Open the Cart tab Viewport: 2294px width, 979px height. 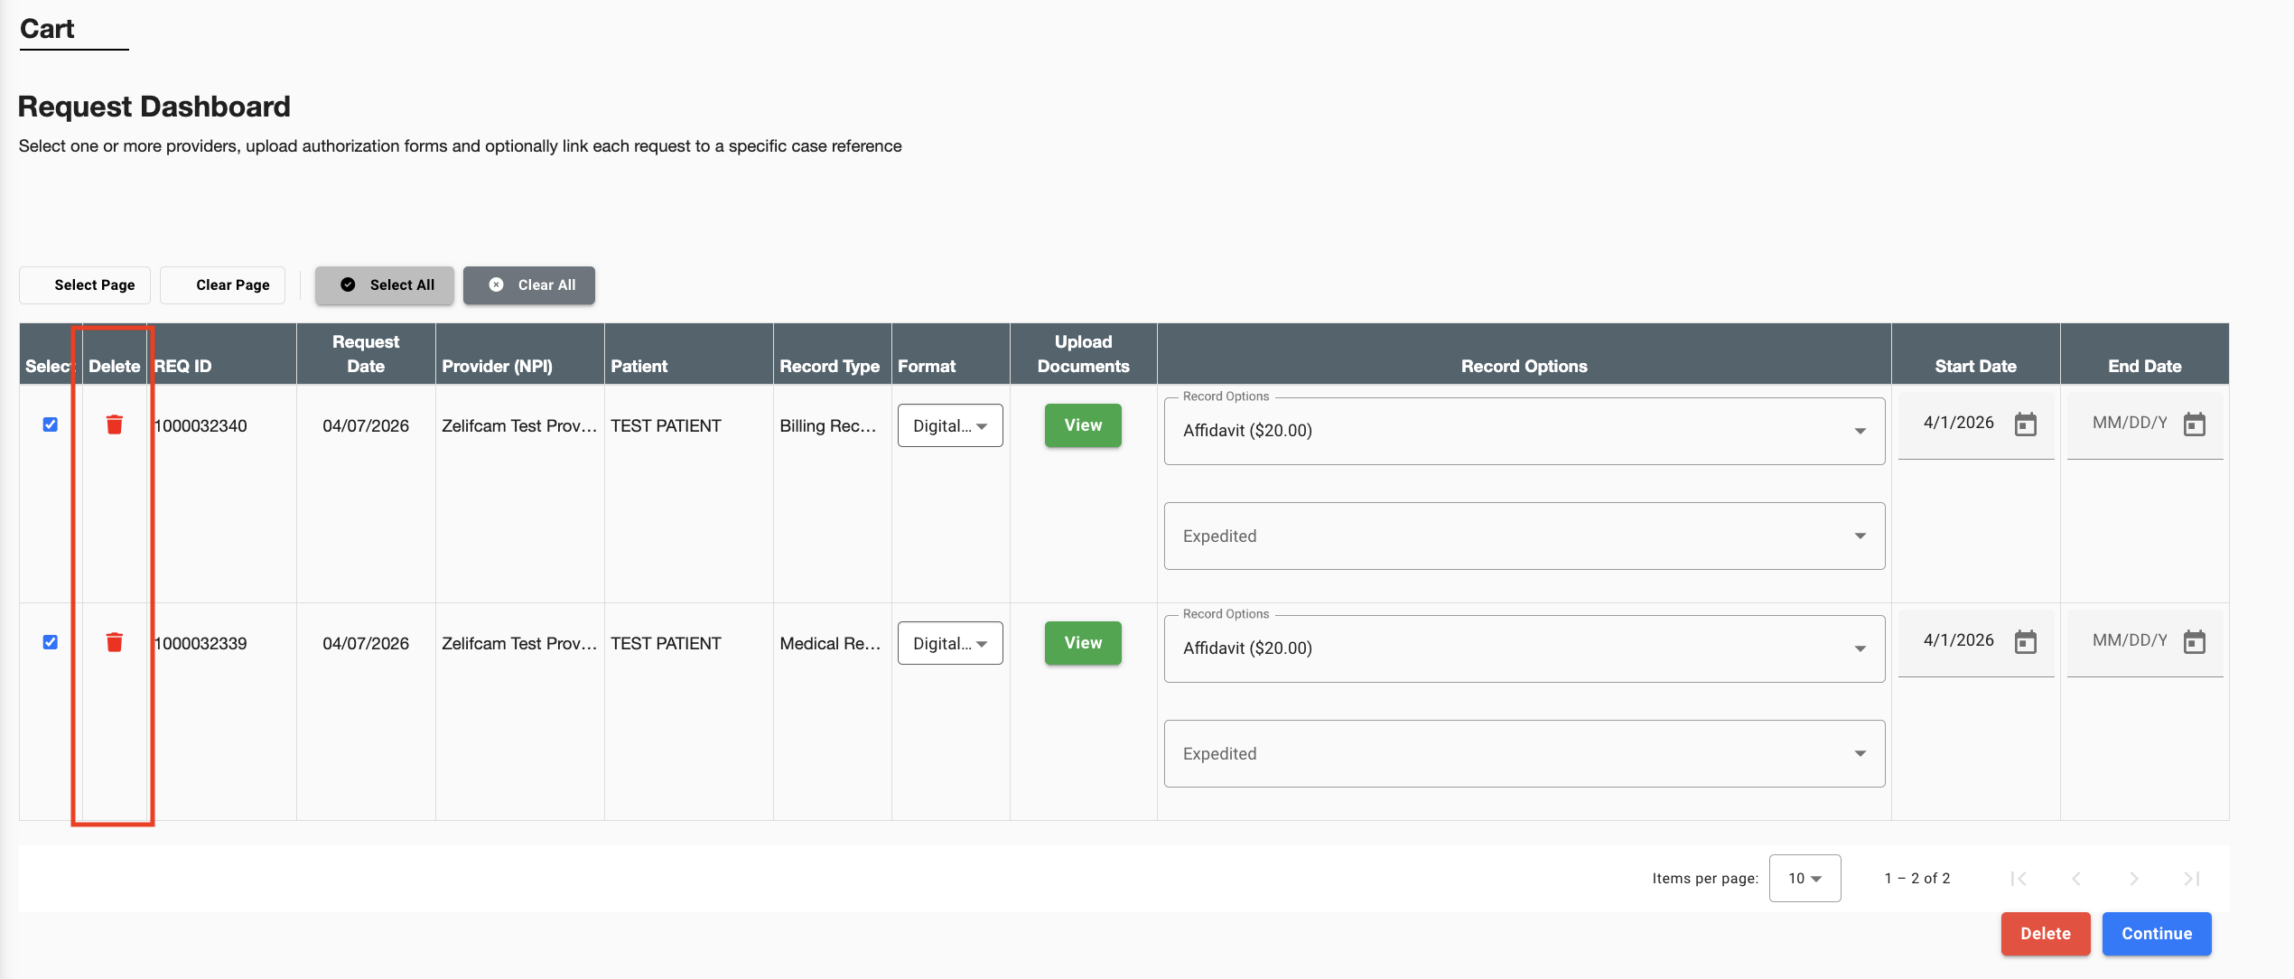click(47, 29)
